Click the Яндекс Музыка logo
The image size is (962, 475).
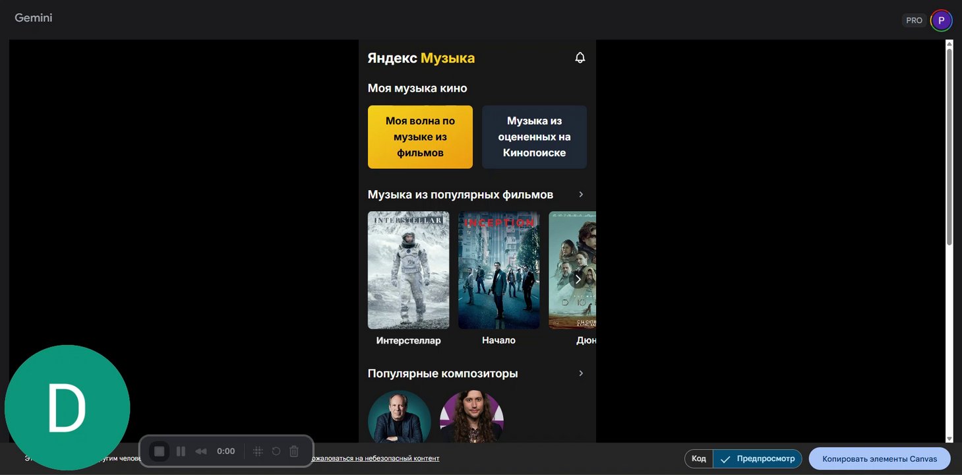click(x=421, y=58)
